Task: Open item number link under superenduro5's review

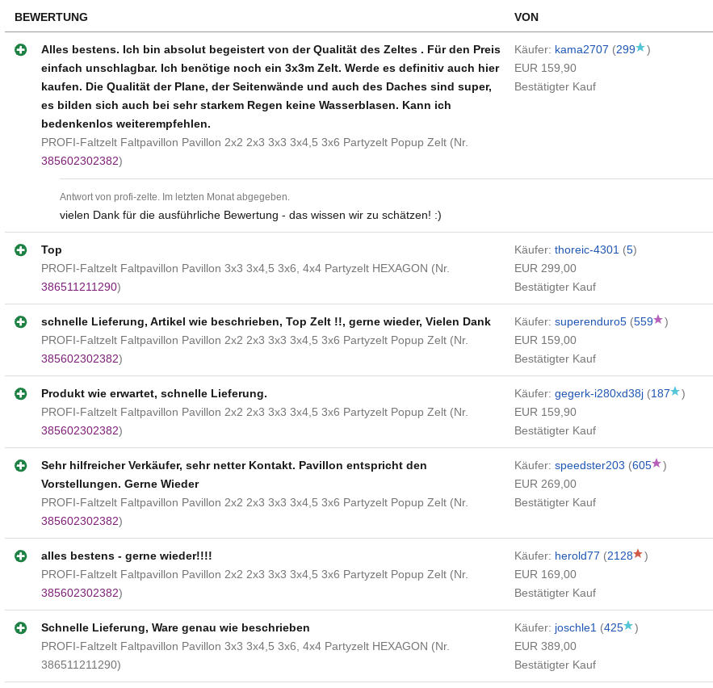Action: click(x=80, y=359)
